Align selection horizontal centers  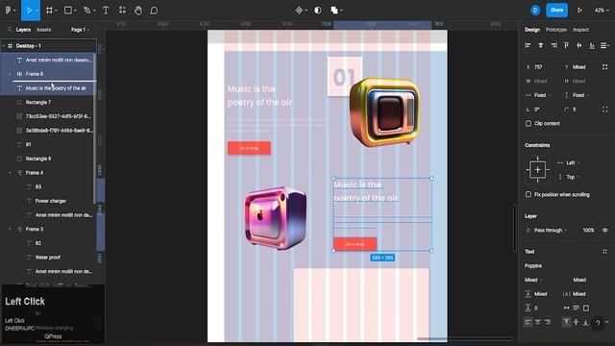540,45
